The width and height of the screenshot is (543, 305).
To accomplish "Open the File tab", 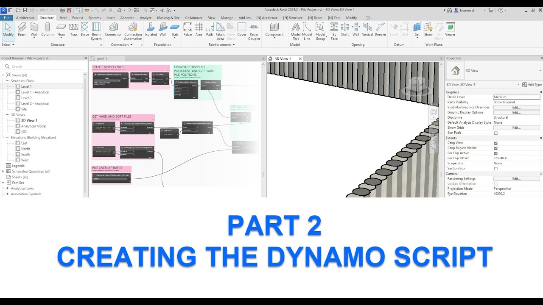I will (7, 18).
